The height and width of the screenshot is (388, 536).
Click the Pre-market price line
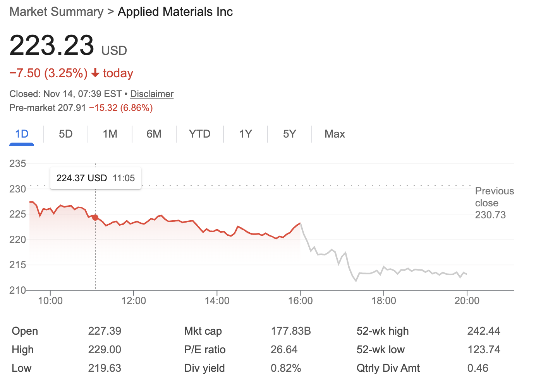click(x=81, y=108)
